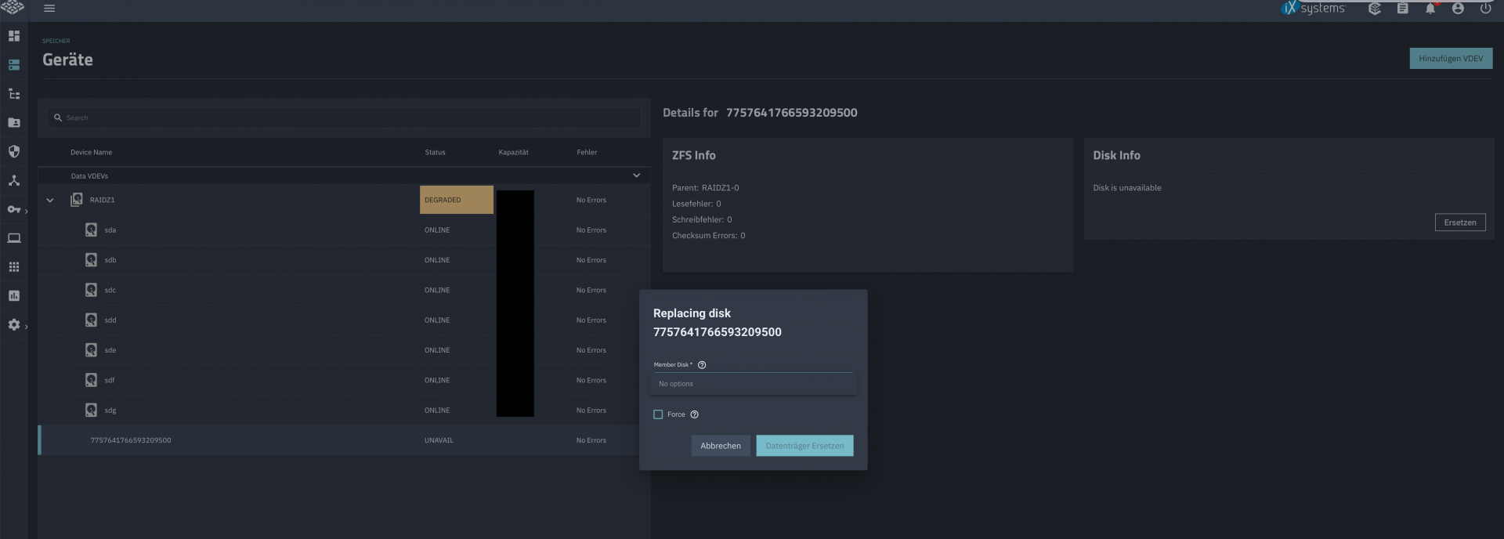1504x539 pixels.
Task: Follow the SPEICHER breadcrumb link
Action: tap(56, 41)
